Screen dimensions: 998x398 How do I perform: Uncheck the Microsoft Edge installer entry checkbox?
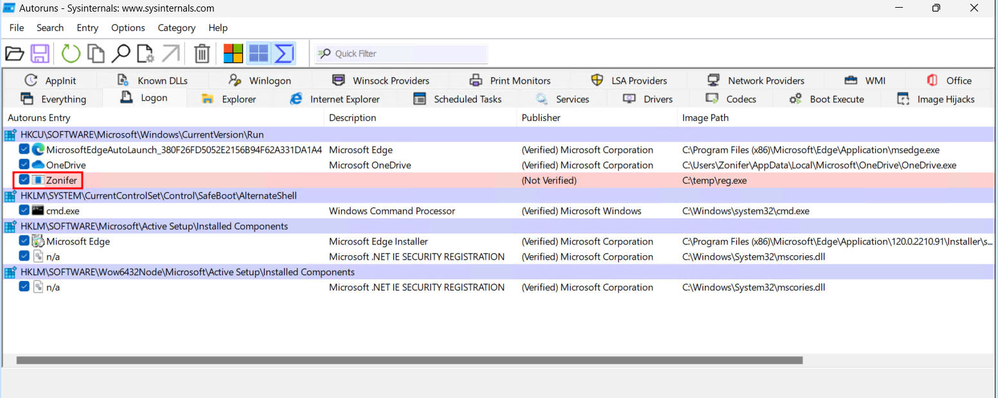[24, 241]
